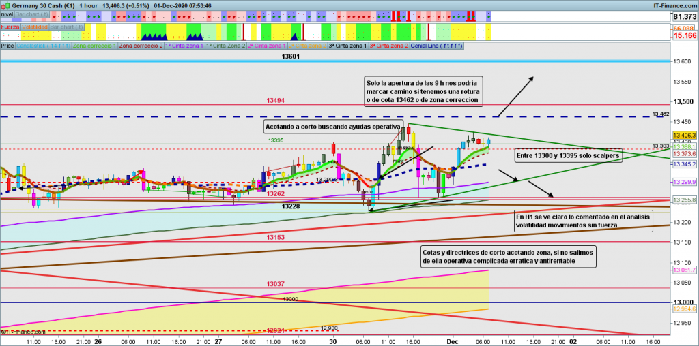Click the nivel indicator label

point(7,14)
